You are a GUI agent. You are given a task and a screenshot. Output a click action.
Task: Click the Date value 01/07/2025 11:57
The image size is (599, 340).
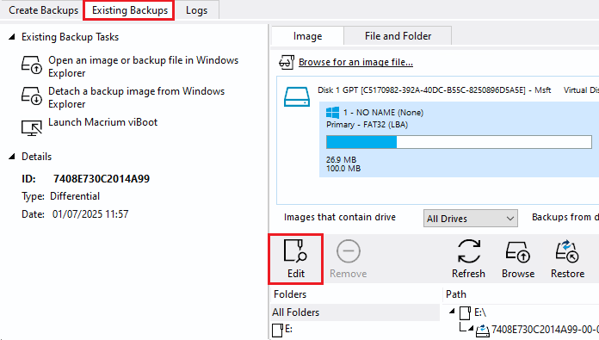tap(90, 214)
